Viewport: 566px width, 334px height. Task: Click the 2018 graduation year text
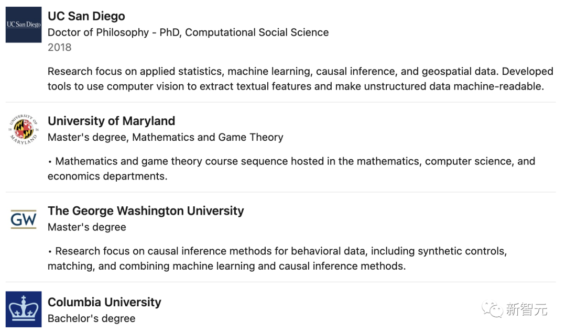(59, 47)
